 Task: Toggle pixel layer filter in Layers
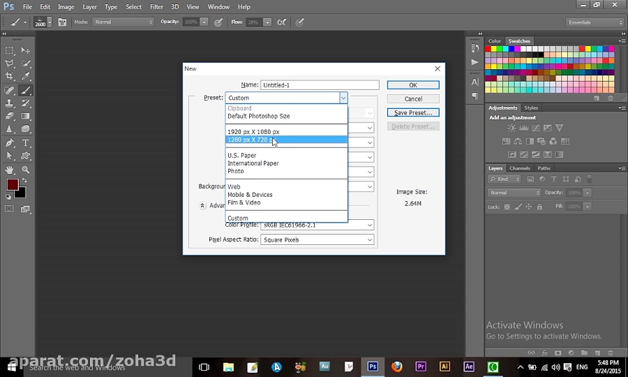pos(530,179)
